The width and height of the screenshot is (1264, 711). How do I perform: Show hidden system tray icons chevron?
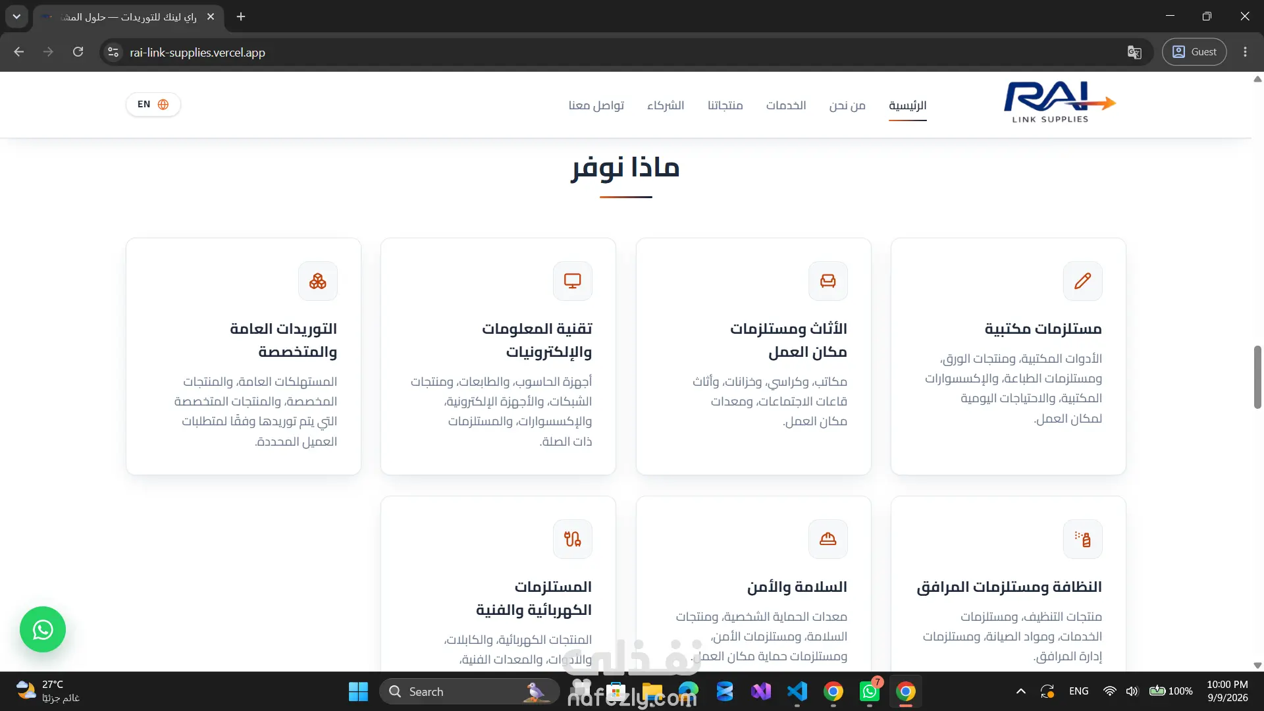(x=1021, y=691)
